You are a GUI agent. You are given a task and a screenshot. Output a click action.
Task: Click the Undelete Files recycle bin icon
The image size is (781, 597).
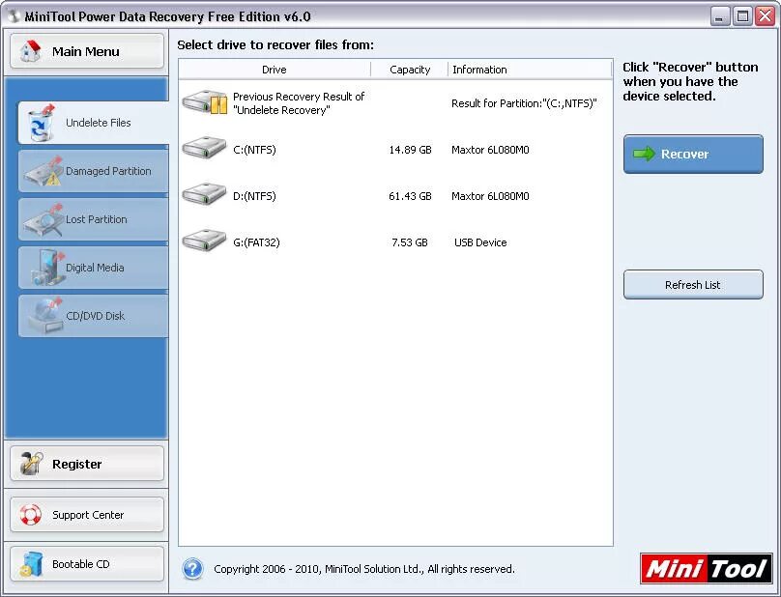(x=41, y=123)
